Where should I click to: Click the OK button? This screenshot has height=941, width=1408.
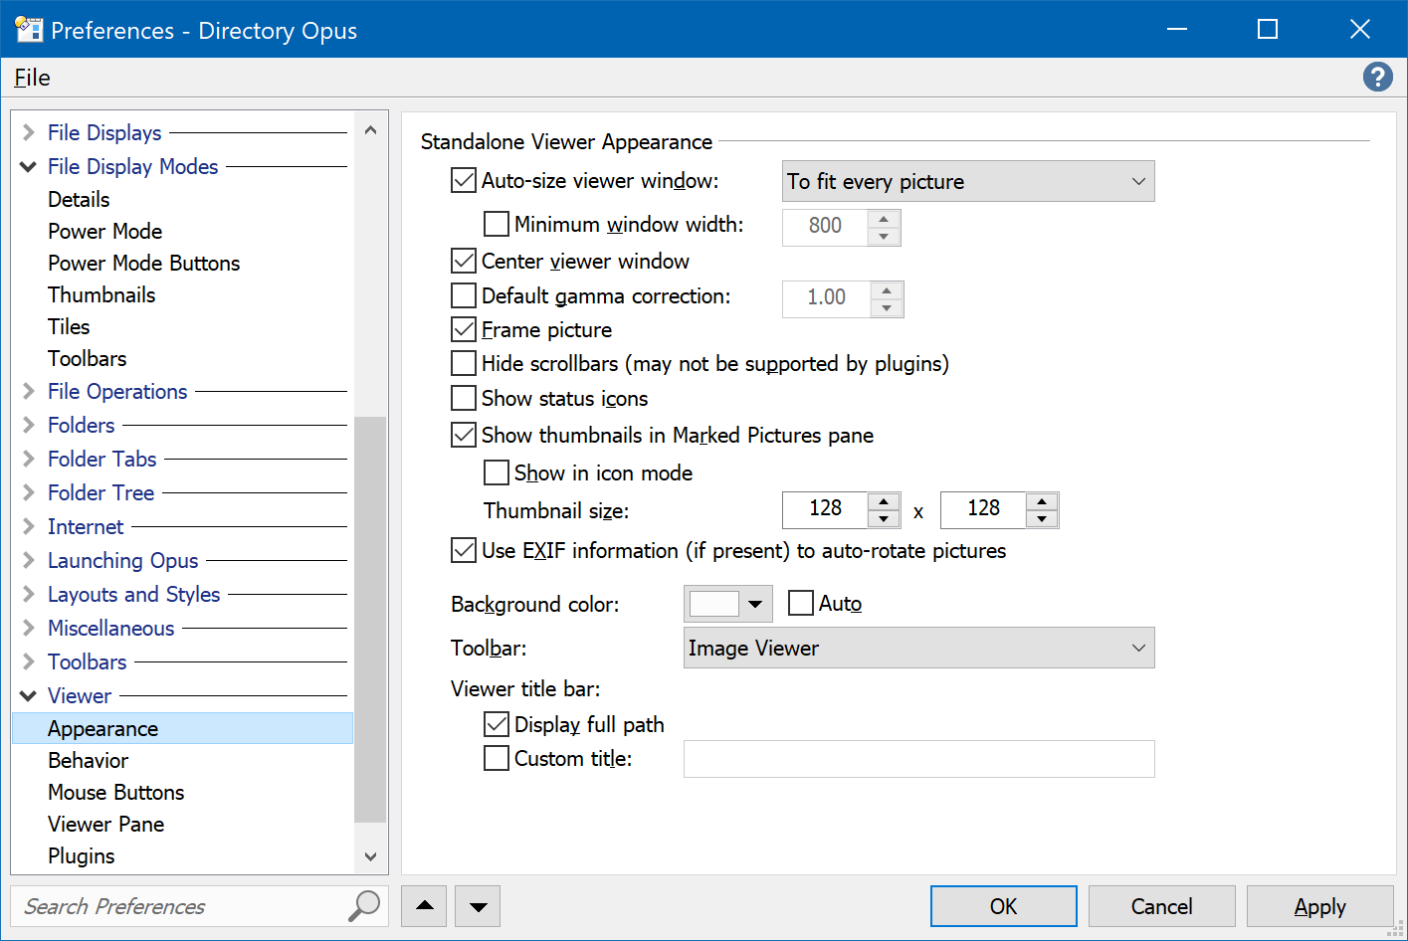(x=1003, y=906)
